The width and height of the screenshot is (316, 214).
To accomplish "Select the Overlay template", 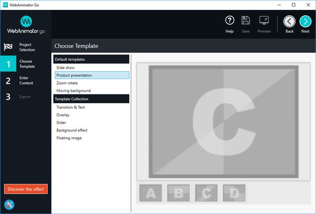I will point(63,115).
